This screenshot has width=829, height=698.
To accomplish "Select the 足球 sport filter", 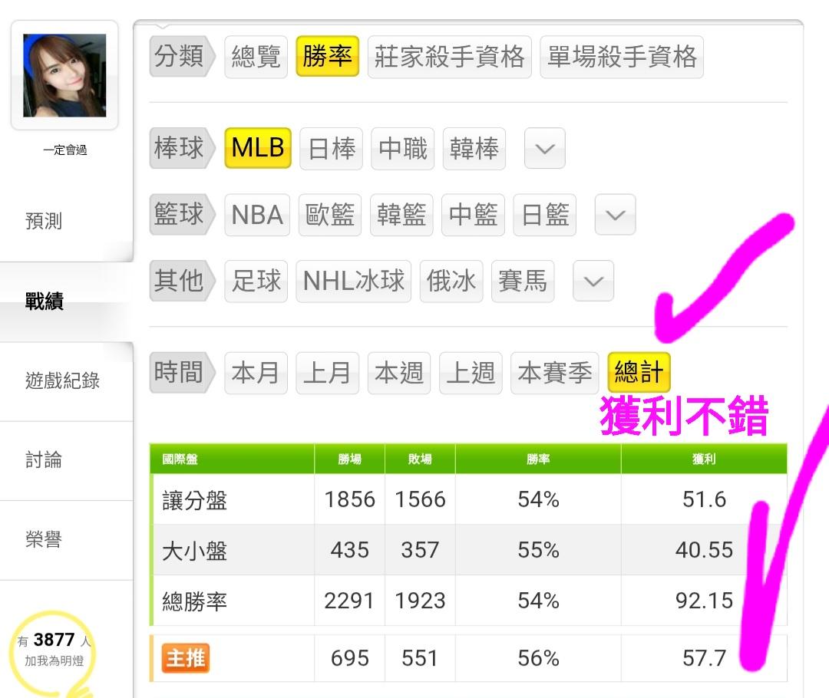I will [x=256, y=281].
